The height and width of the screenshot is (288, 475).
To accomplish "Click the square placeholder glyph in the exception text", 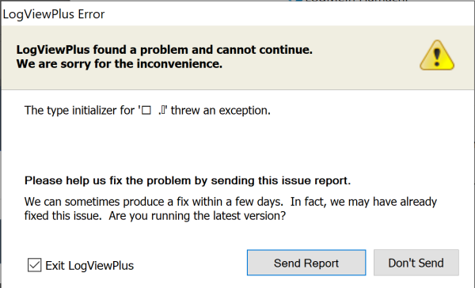I will [x=146, y=111].
